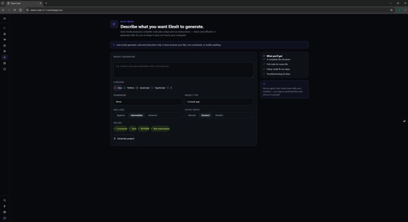Open the Project Type dropdown showing Console app
The height and width of the screenshot is (222, 408).
pos(219,102)
